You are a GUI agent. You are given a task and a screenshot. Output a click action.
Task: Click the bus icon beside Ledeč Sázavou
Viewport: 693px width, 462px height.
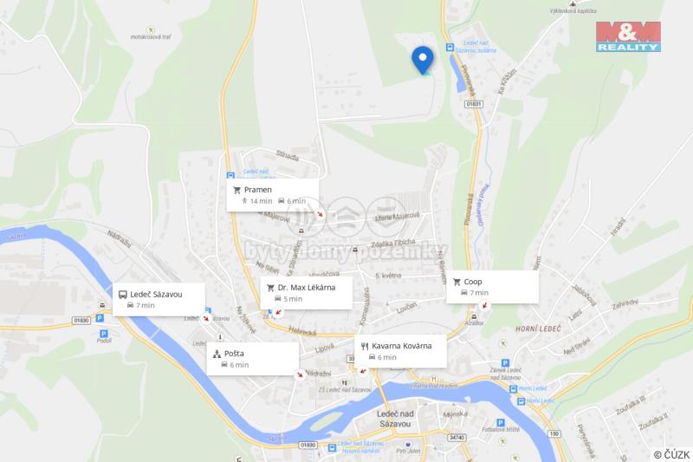pos(123,295)
